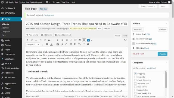The image size is (174, 98).
Task: Collapse the Categories box
Action: click(x=166, y=63)
